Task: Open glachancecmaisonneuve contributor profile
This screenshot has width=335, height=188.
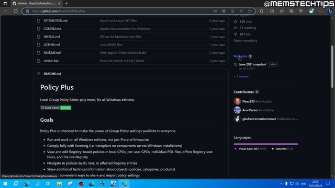Action: coord(259,119)
